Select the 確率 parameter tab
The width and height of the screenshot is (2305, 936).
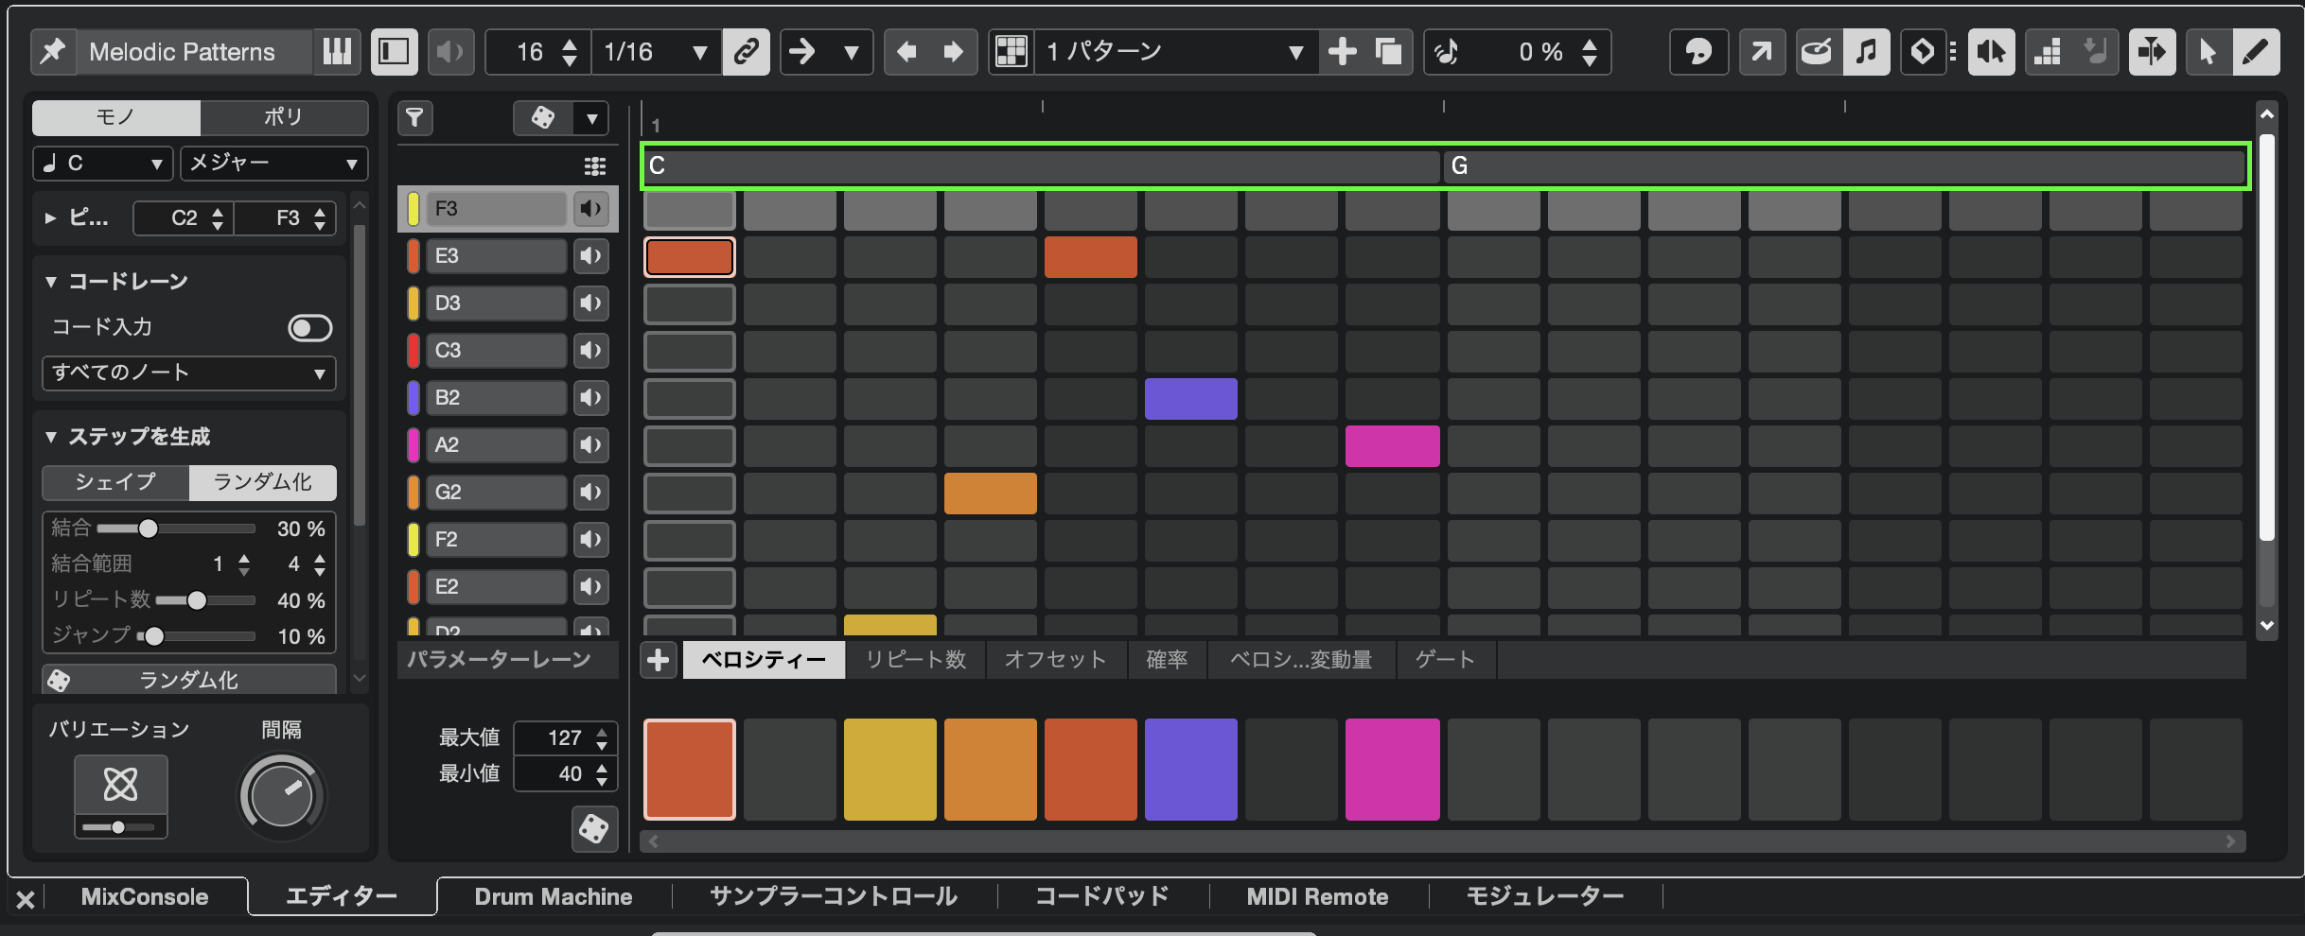point(1167,660)
